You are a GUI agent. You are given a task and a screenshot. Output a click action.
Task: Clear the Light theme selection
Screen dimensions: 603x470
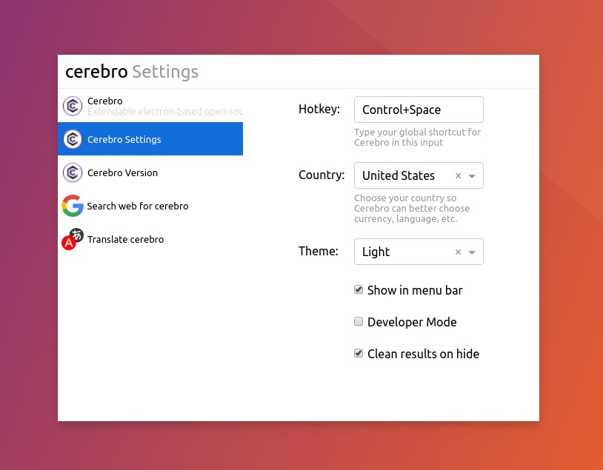(x=458, y=252)
